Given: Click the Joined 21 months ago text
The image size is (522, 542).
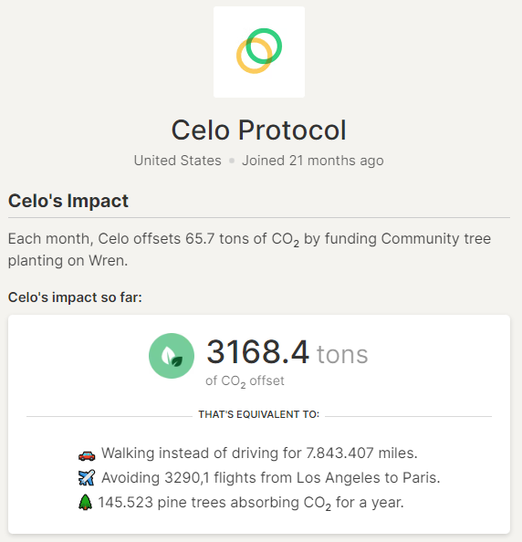Looking at the screenshot, I should click(313, 161).
